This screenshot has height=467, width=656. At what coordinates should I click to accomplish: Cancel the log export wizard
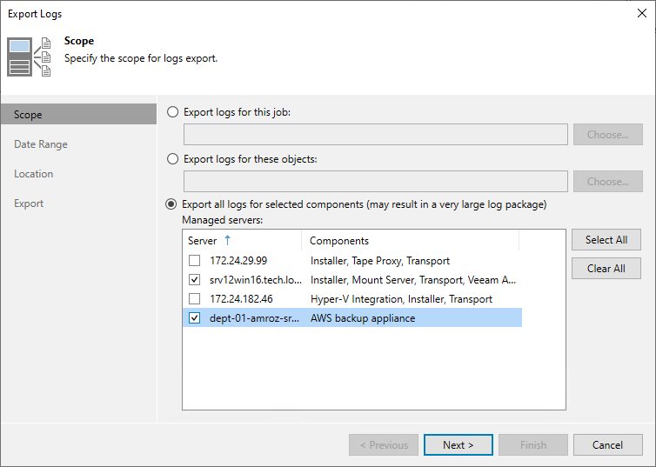click(607, 445)
